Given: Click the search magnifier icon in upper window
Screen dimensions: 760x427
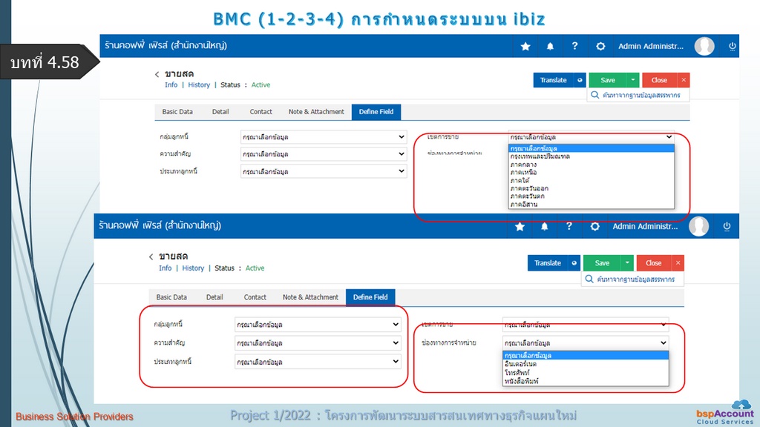Looking at the screenshot, I should click(594, 95).
